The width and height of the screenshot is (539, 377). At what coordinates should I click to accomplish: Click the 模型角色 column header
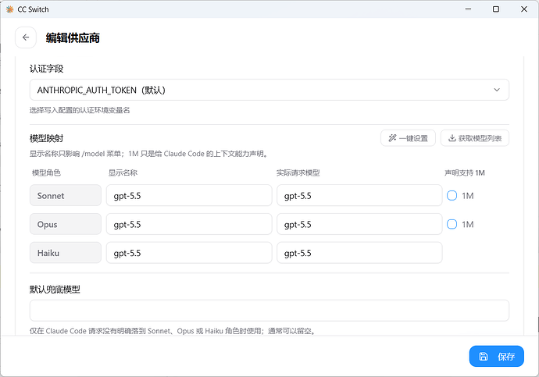point(46,172)
